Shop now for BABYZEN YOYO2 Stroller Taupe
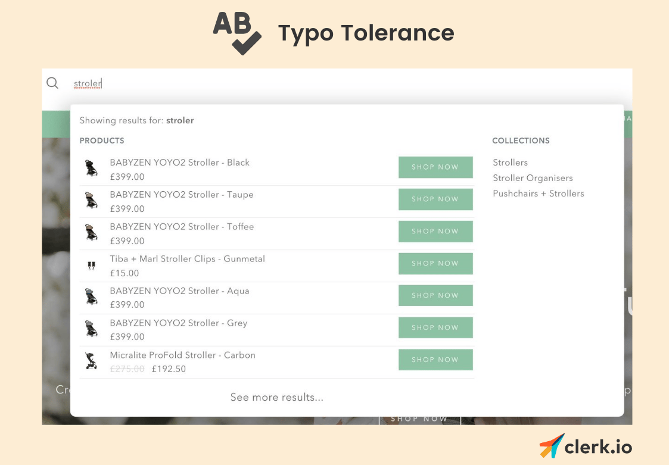This screenshot has height=465, width=669. pyautogui.click(x=435, y=199)
